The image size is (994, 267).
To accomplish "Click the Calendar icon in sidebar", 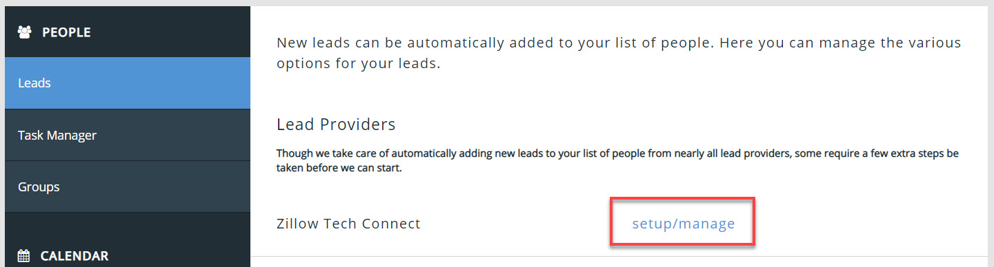I will click(x=24, y=256).
